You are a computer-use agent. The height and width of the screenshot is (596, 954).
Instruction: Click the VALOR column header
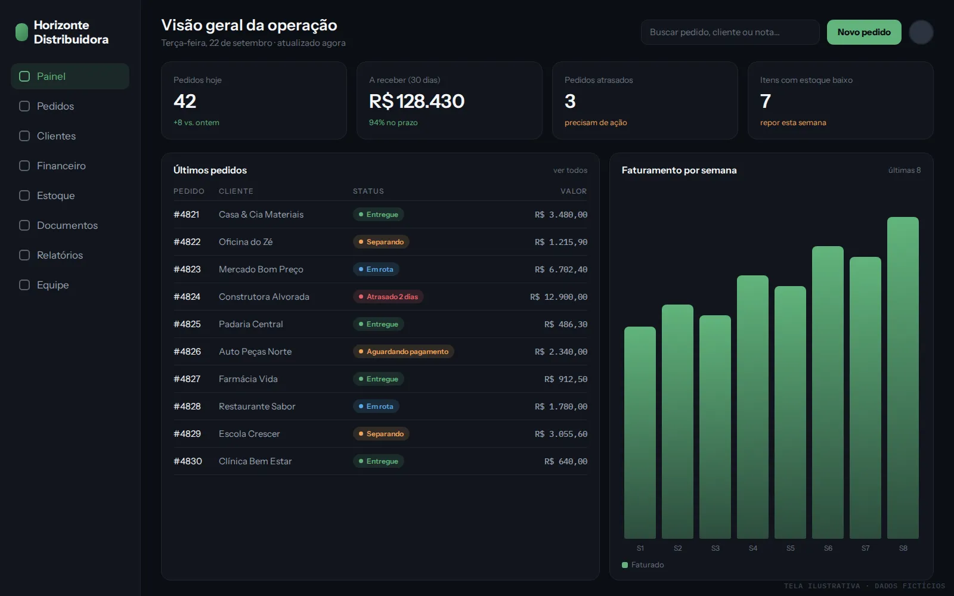click(574, 191)
